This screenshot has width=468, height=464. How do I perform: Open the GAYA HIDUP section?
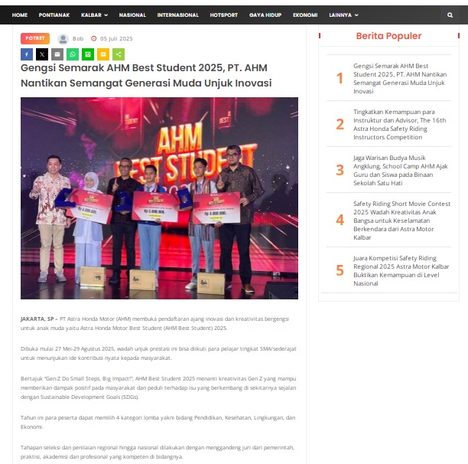pyautogui.click(x=265, y=15)
